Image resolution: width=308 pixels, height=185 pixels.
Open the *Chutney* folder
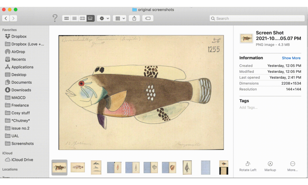[x=17, y=121]
